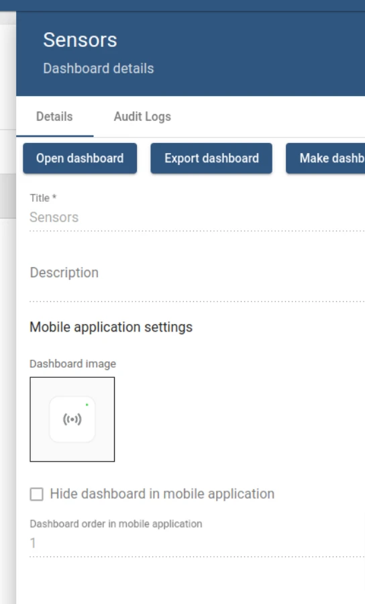Export the dashboard with Export dashboard button
Screen dimensions: 365x604
tap(211, 158)
